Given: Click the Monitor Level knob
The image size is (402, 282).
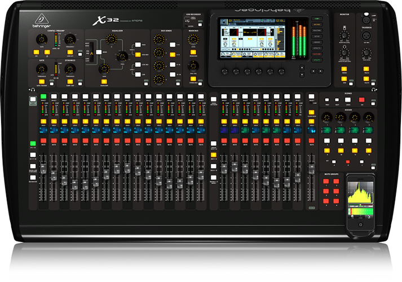Looking at the screenshot, I should 344,36.
